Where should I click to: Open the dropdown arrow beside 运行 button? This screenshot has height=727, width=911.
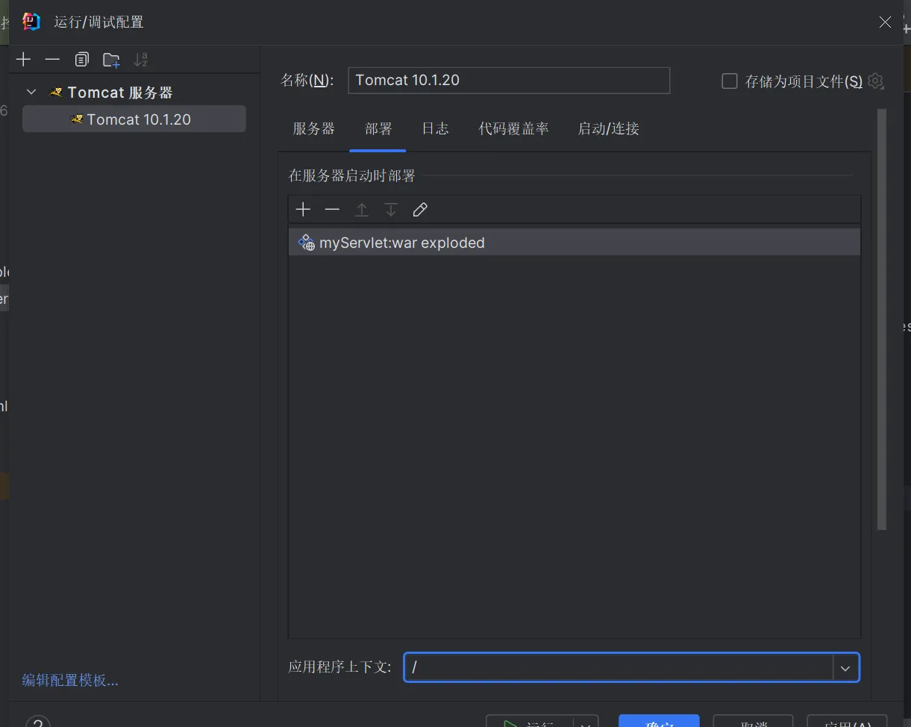tap(586, 723)
